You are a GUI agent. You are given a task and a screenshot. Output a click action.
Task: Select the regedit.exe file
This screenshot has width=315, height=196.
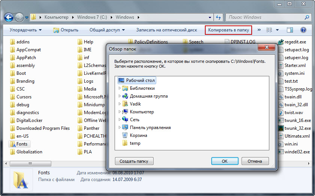click(292, 42)
